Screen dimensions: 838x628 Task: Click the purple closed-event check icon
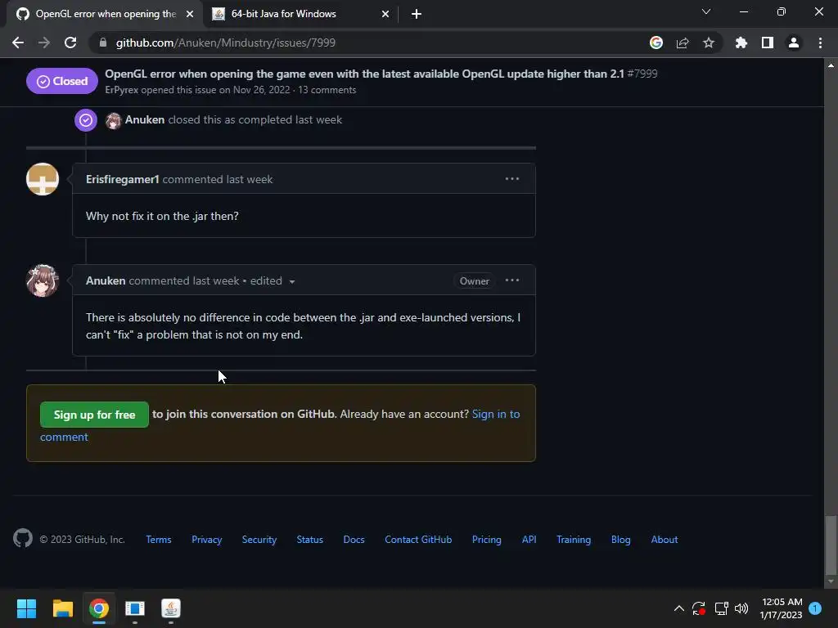coord(85,120)
